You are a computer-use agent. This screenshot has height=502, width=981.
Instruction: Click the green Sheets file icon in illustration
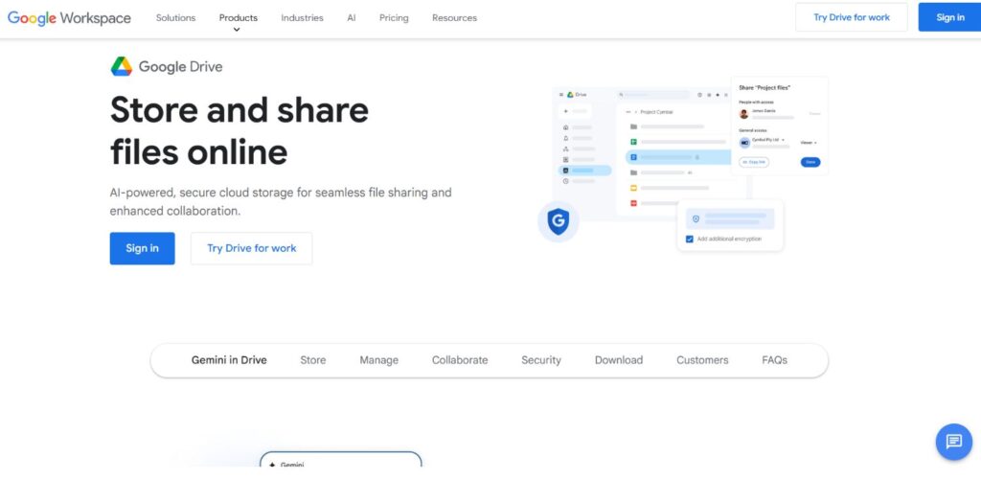(x=633, y=142)
